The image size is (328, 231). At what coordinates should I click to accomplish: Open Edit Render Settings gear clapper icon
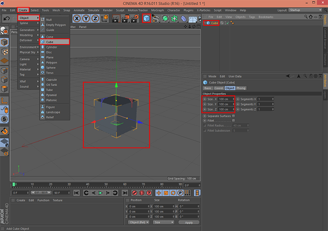tap(135, 19)
